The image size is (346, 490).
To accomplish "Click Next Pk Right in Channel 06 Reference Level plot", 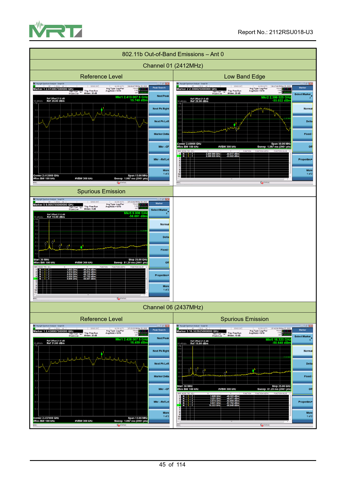I will click(x=159, y=351).
